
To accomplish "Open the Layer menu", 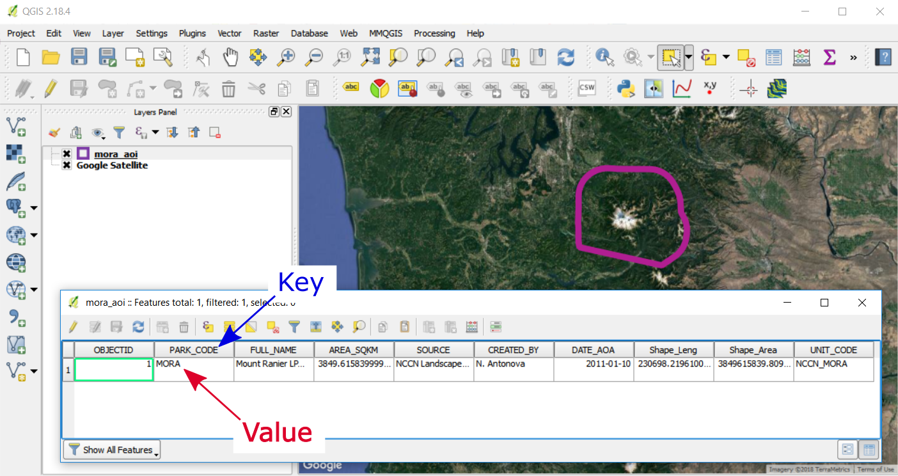I will click(113, 33).
